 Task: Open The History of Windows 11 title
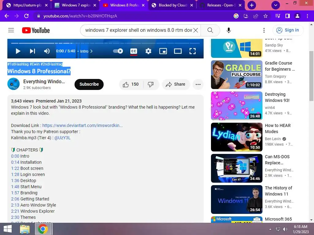click(278, 191)
